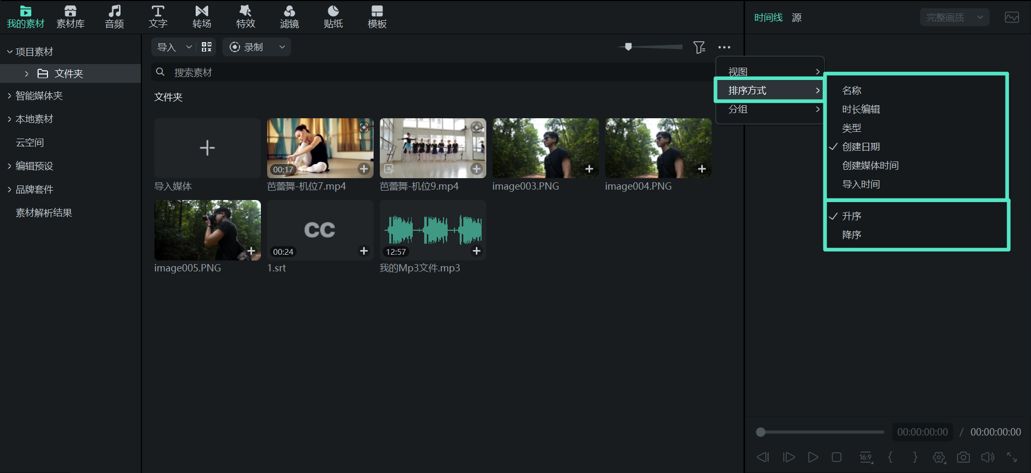Add 芭蕾舞-机位7.mp4 to timeline with plus
Viewport: 1031px width, 473px height.
tap(364, 169)
